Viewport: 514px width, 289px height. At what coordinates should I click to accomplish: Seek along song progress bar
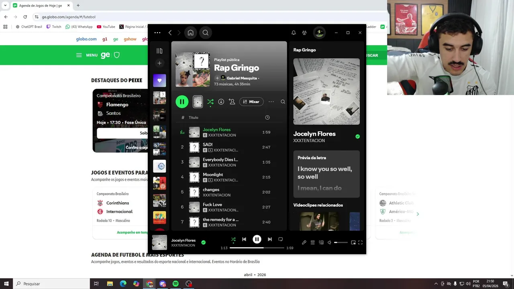coord(257,248)
